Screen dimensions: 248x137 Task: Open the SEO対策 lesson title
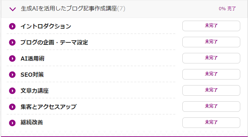[32, 75]
